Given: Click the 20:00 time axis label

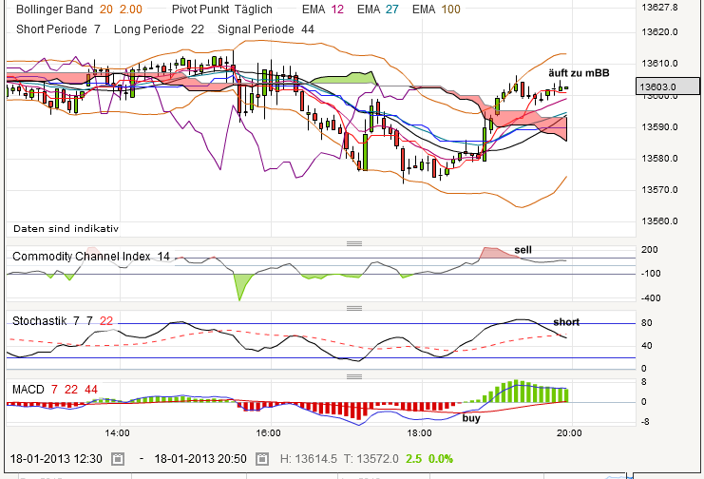Looking at the screenshot, I should click(569, 433).
